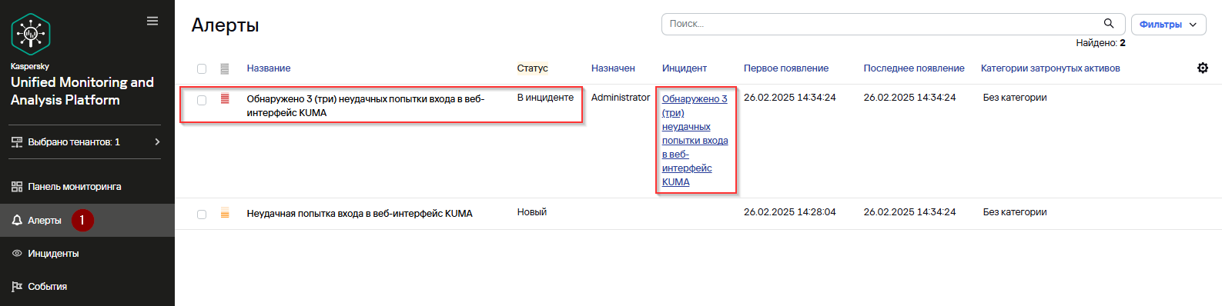Open the Фильтры dropdown
This screenshot has width=1222, height=306.
click(1168, 24)
